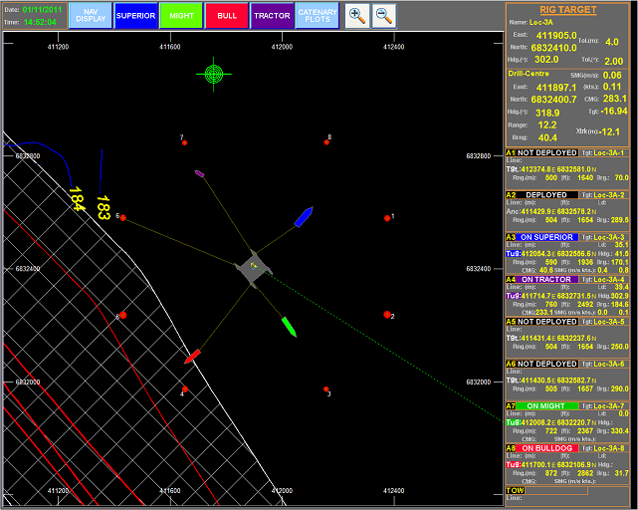
Task: Click anchor target marker 8
Action: click(x=326, y=142)
